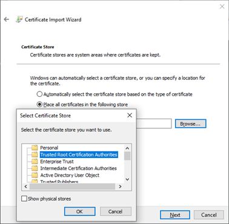The image size is (229, 224).
Task: Click Next in the wizard
Action: [x=175, y=215]
